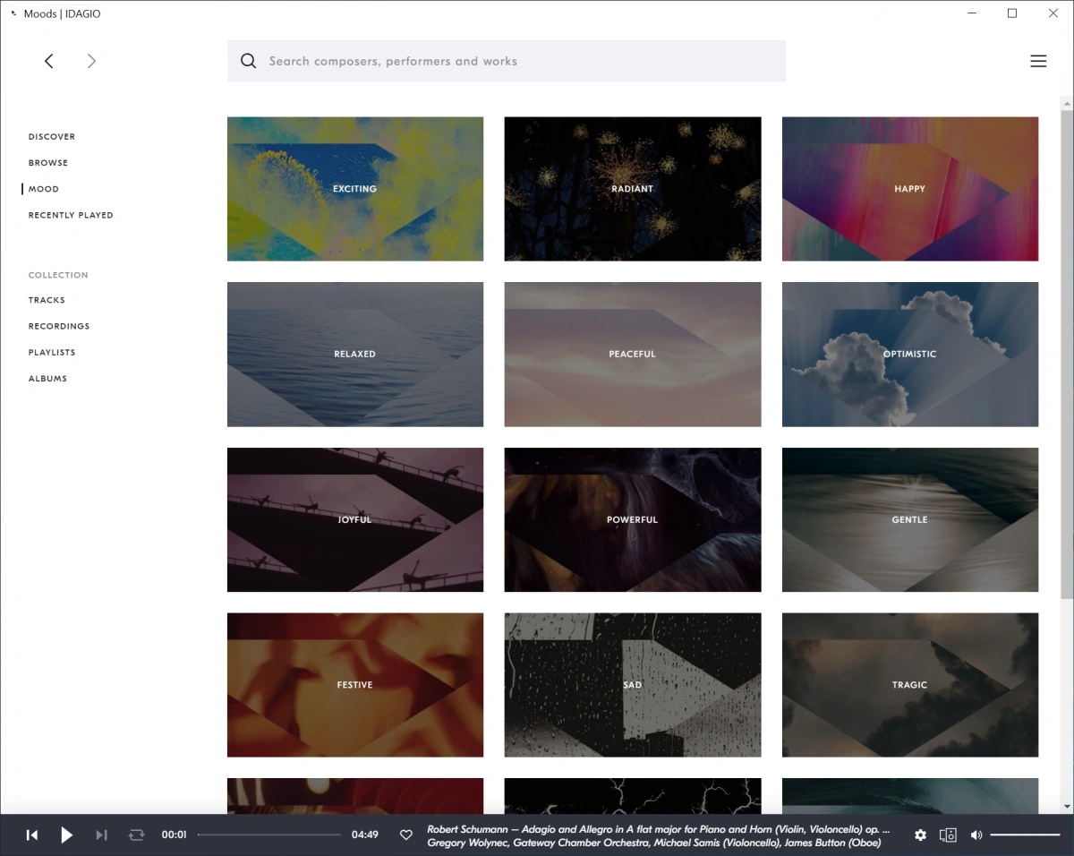
Task: Go forward with the right arrow
Action: 91,61
